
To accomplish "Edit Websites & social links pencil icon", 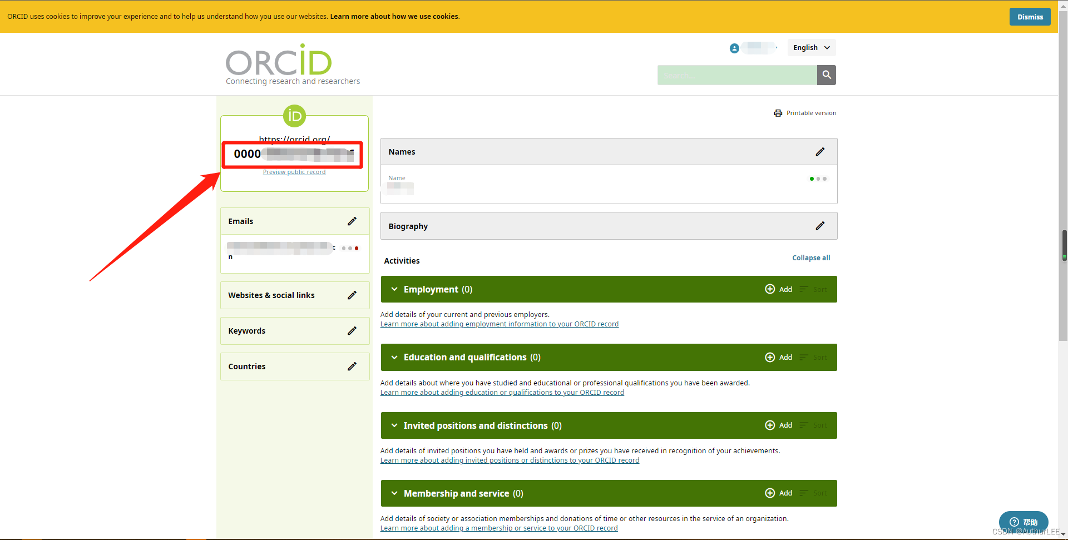I will [x=352, y=295].
